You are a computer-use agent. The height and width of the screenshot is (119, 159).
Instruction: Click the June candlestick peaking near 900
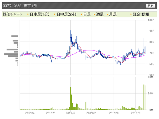(71, 36)
